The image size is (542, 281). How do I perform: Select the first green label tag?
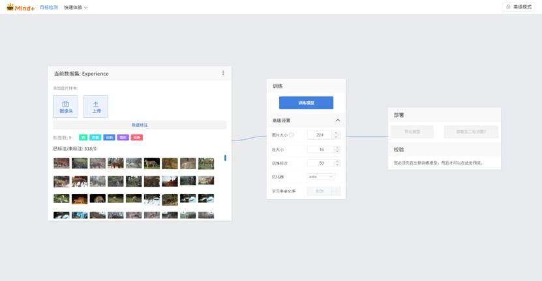coord(83,137)
